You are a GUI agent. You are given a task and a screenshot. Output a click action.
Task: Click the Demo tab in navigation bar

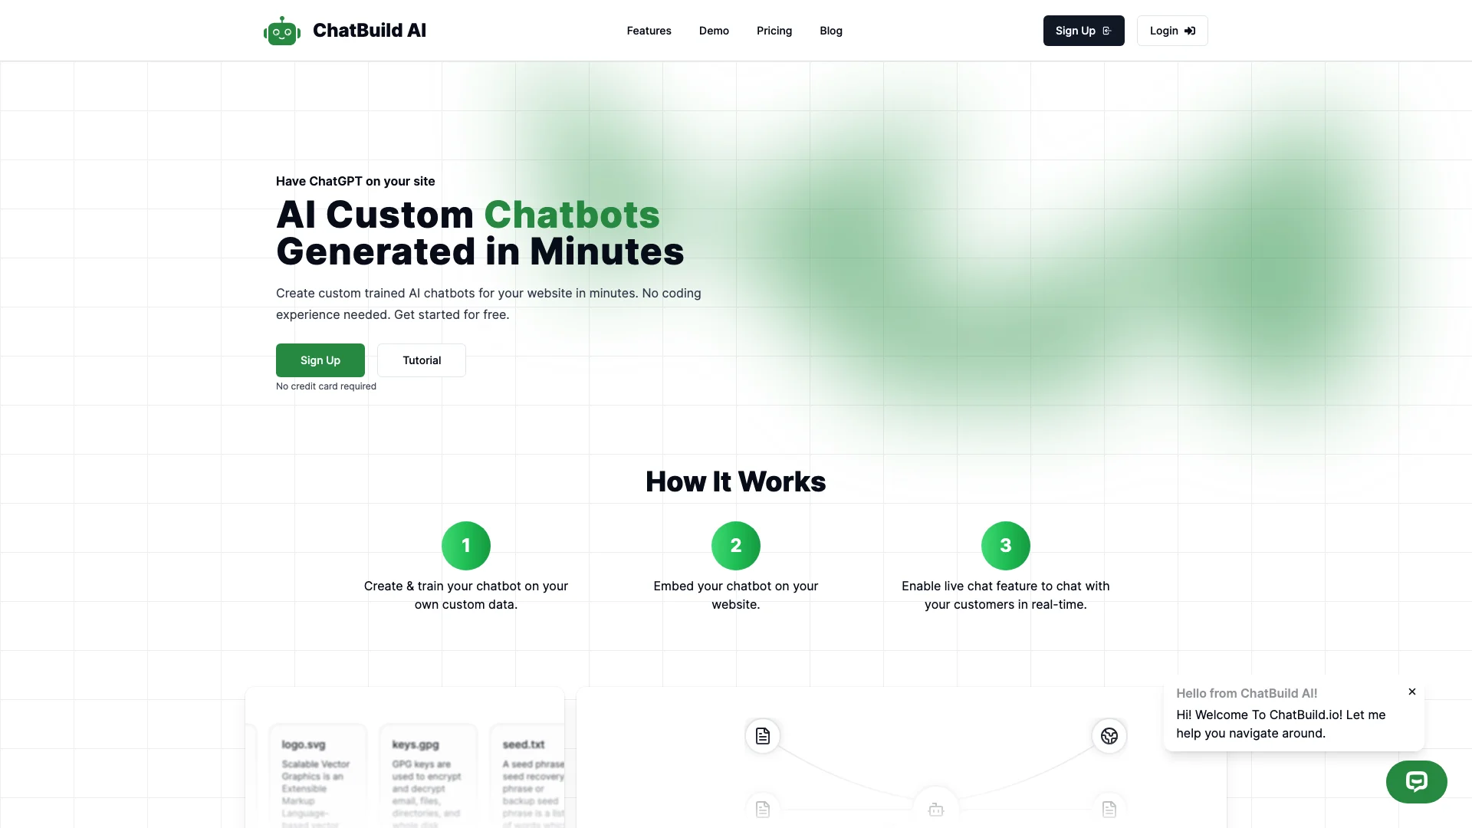714,31
